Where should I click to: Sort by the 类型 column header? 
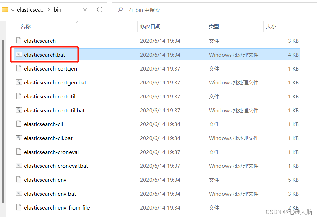tap(214, 26)
